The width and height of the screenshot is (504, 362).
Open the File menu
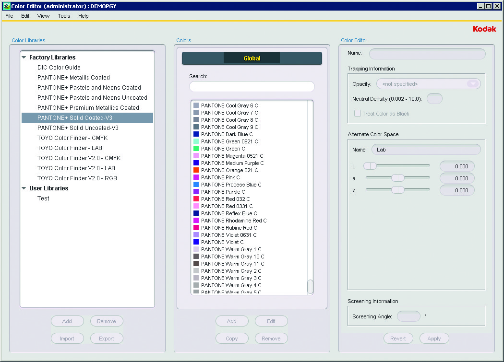click(9, 16)
